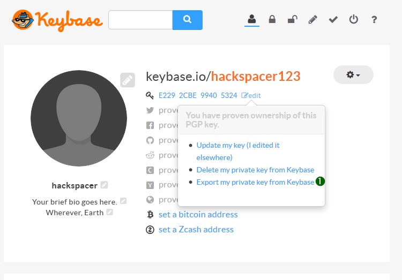Viewport: 402px width, 280px height.
Task: Click the Your brief bio goes here text
Action: [x=75, y=202]
